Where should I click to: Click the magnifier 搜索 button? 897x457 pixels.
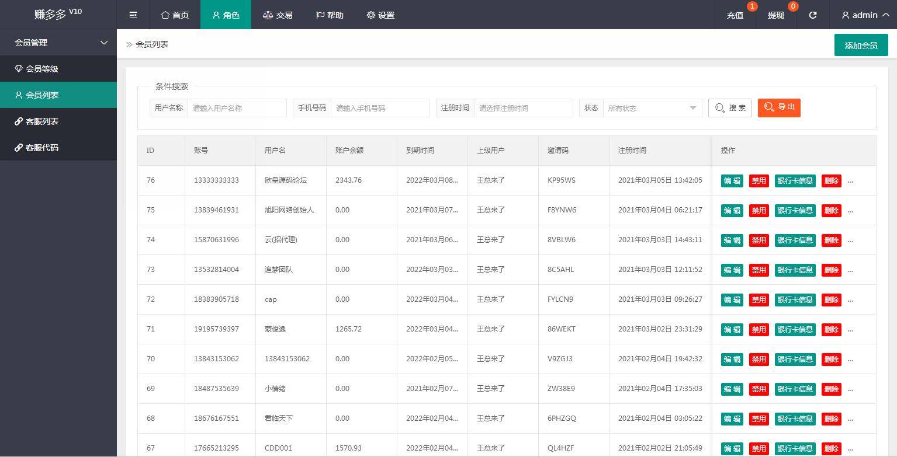[x=729, y=107]
